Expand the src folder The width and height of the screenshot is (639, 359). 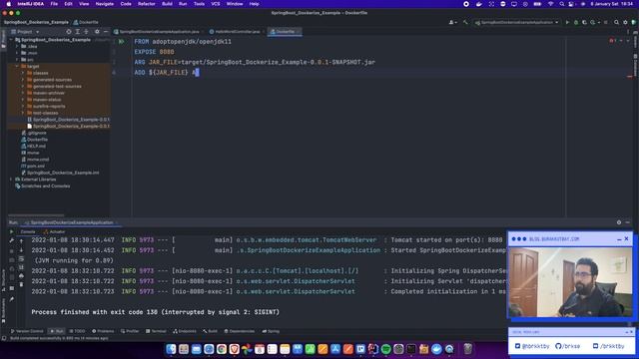pyautogui.click(x=17, y=60)
